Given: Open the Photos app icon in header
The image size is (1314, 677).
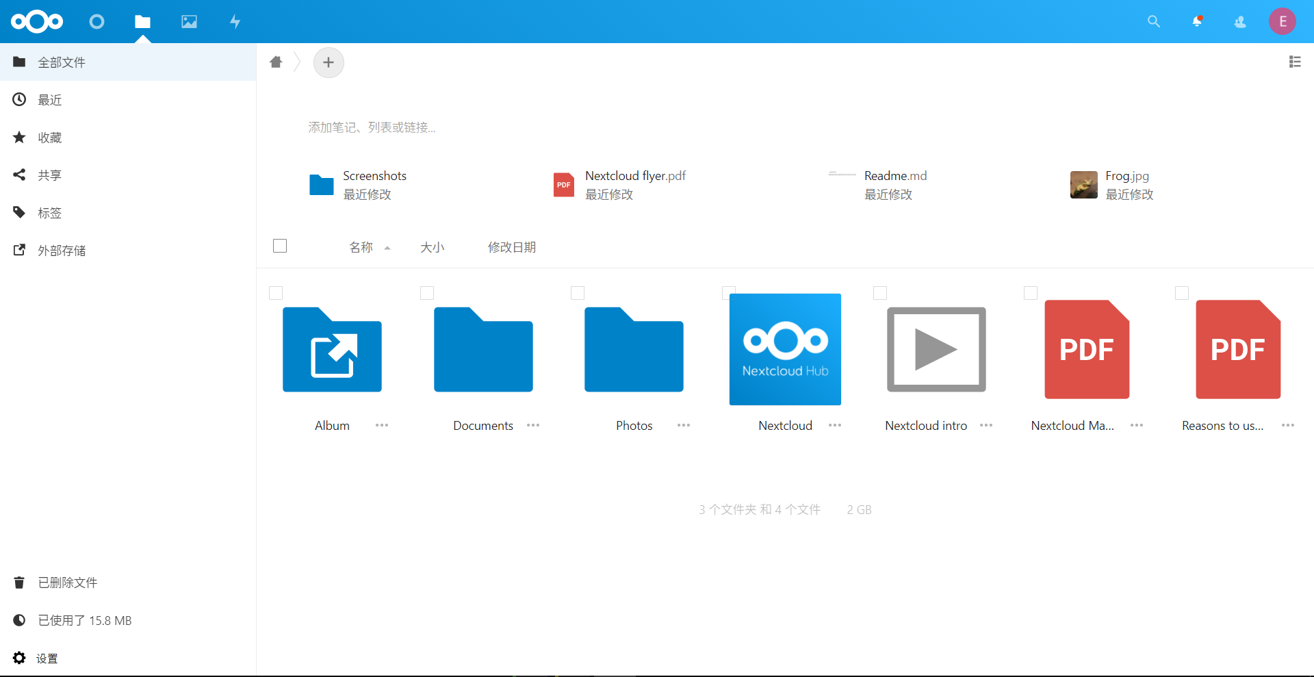Looking at the screenshot, I should [189, 22].
